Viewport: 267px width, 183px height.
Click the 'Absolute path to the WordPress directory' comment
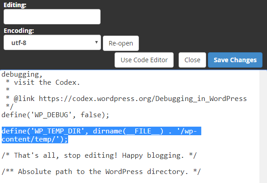[x=101, y=172]
